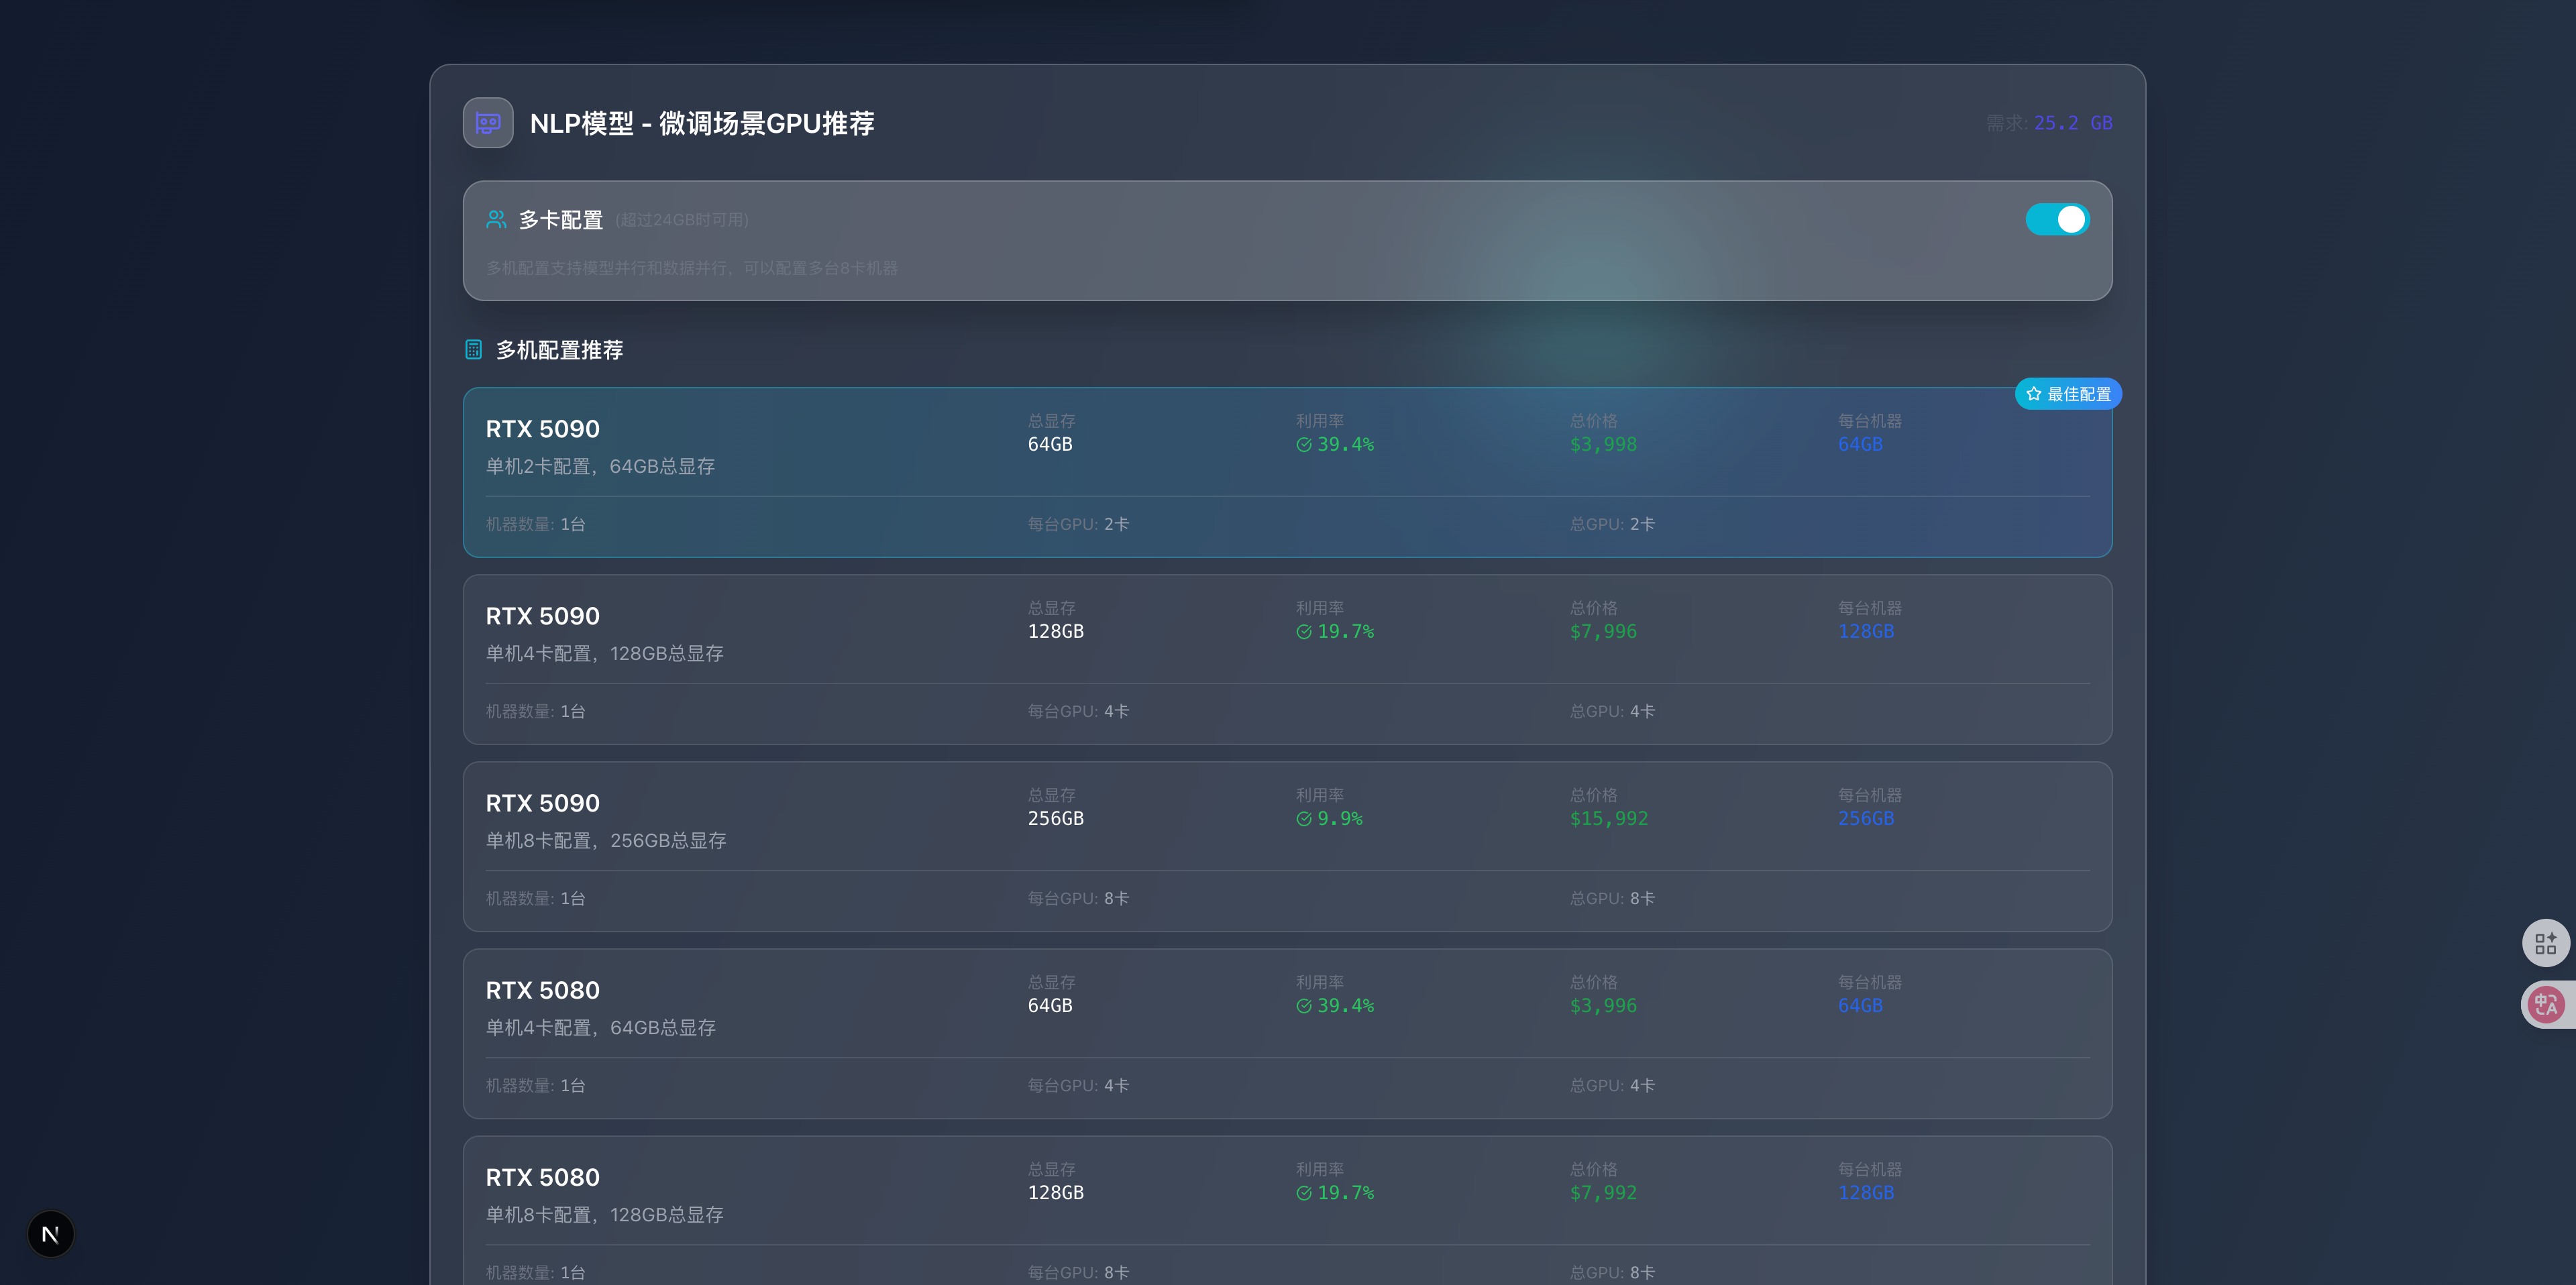Screen dimensions: 2576x1285
Task: Click the $7,992 total price
Action: coord(1603,1192)
